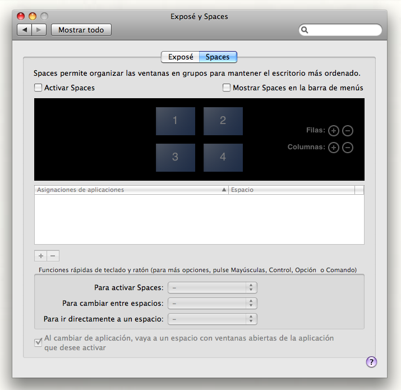This screenshot has width=401, height=390.
Task: Select space thumbnail number 2
Action: 223,121
